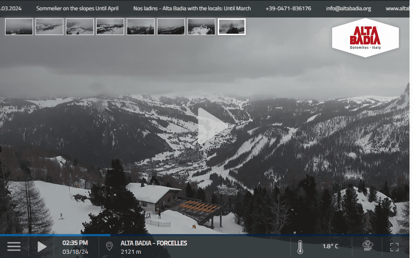Click the location pin icon

109,246
